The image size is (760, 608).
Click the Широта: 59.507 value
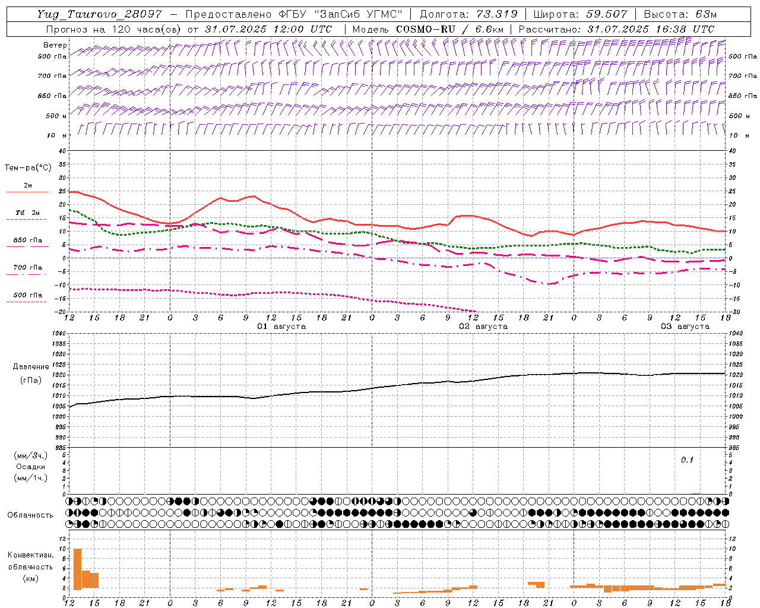[x=580, y=14]
